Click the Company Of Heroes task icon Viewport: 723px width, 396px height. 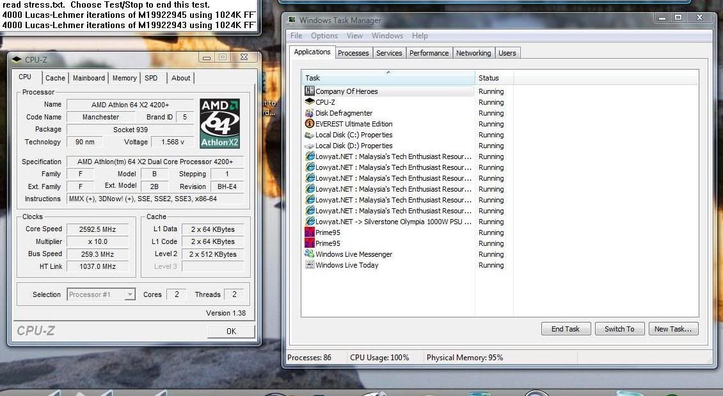(310, 91)
